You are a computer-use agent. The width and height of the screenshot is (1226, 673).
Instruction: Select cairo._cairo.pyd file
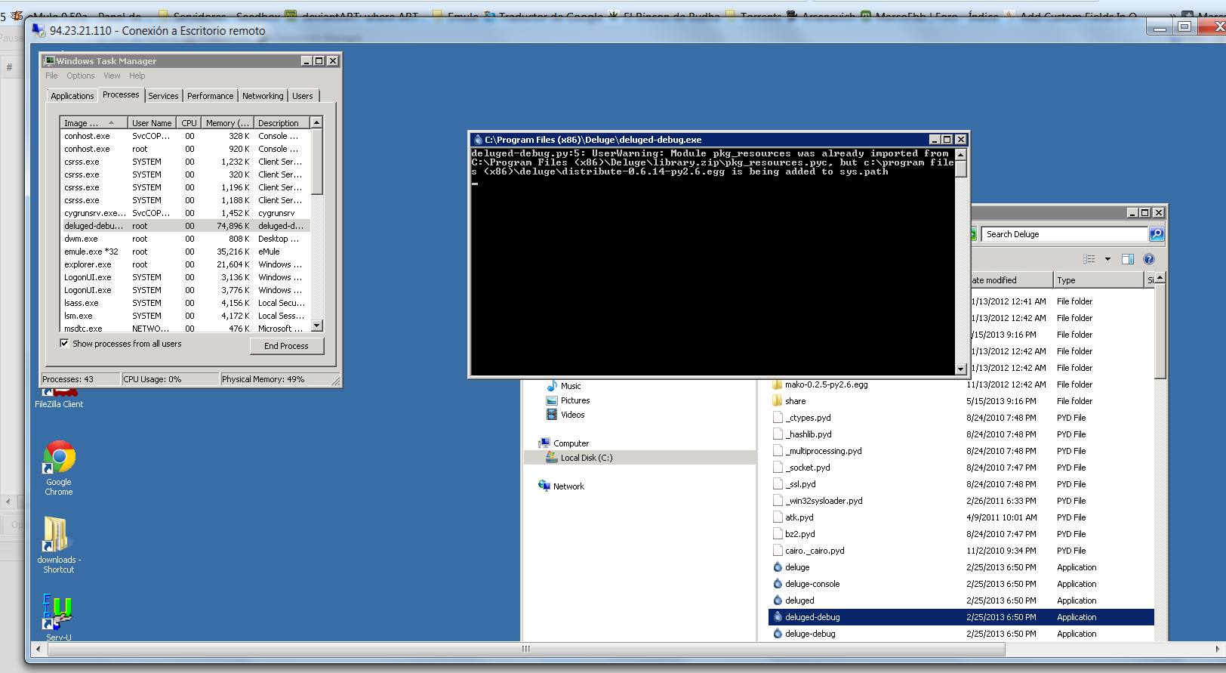[815, 551]
